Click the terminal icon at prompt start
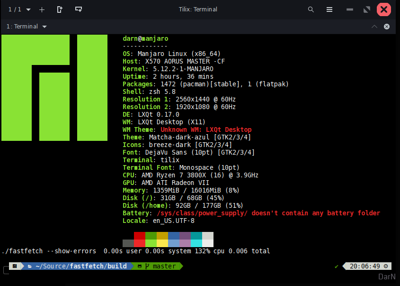 pos(15,266)
